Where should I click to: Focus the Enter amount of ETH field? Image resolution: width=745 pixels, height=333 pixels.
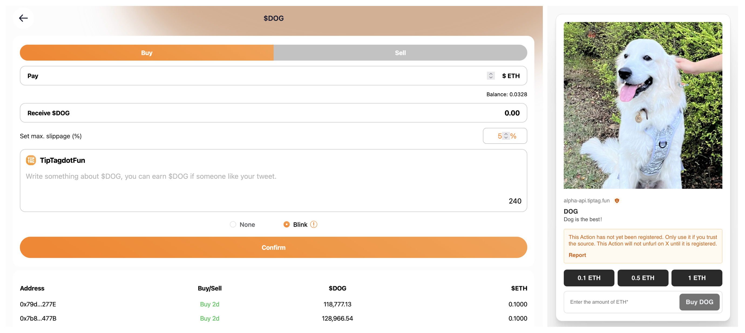tap(620, 302)
